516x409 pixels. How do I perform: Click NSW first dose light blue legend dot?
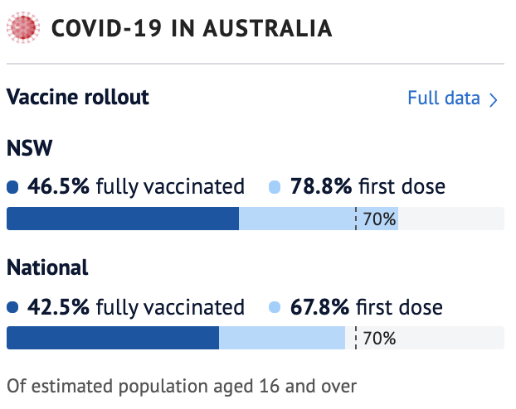pos(275,187)
